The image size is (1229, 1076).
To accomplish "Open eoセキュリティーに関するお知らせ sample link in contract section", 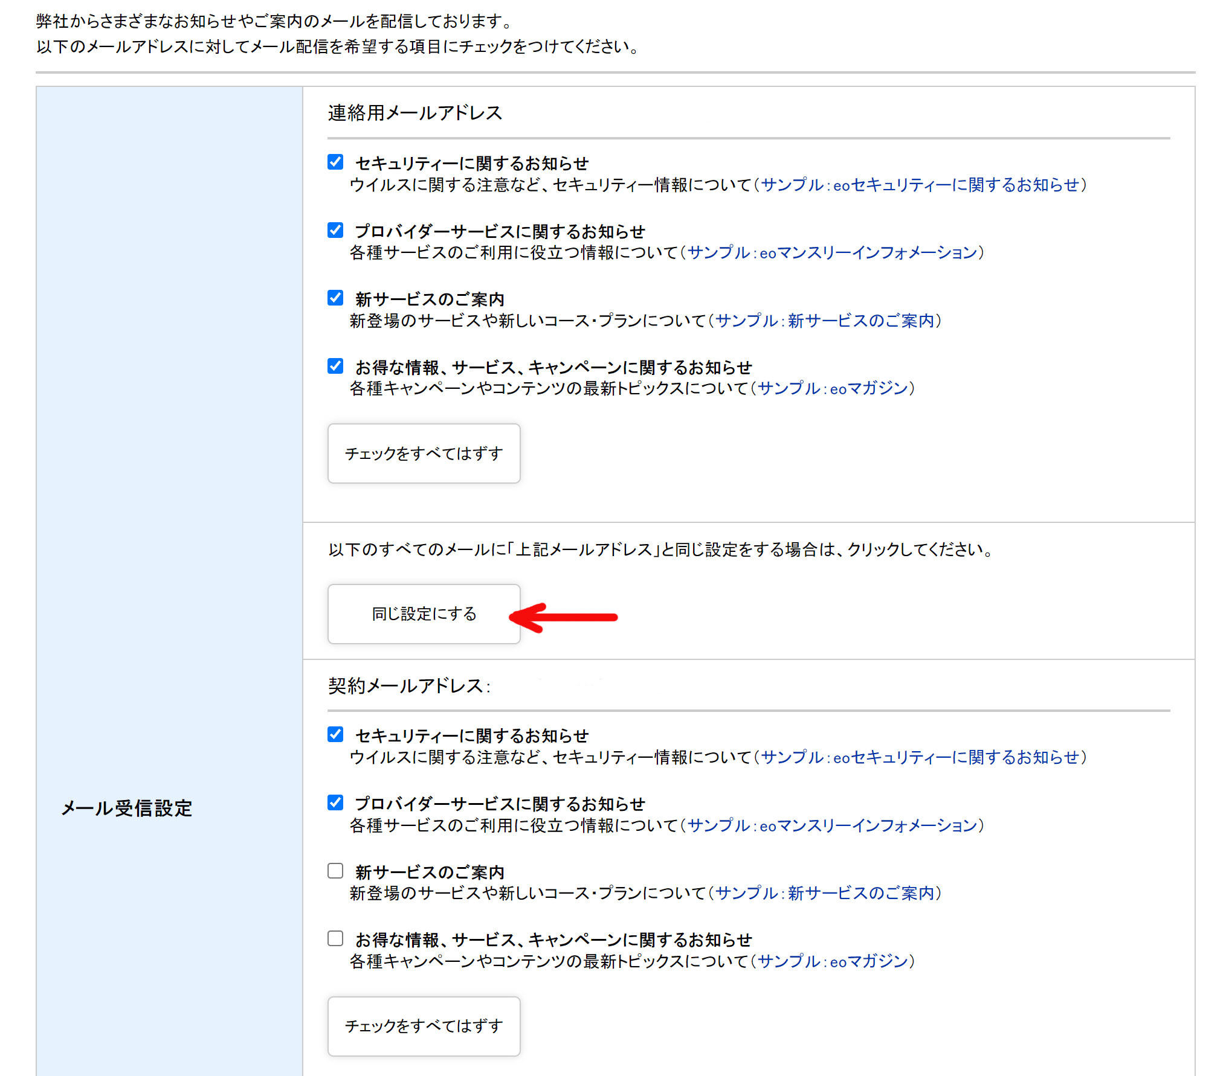I will [x=920, y=757].
